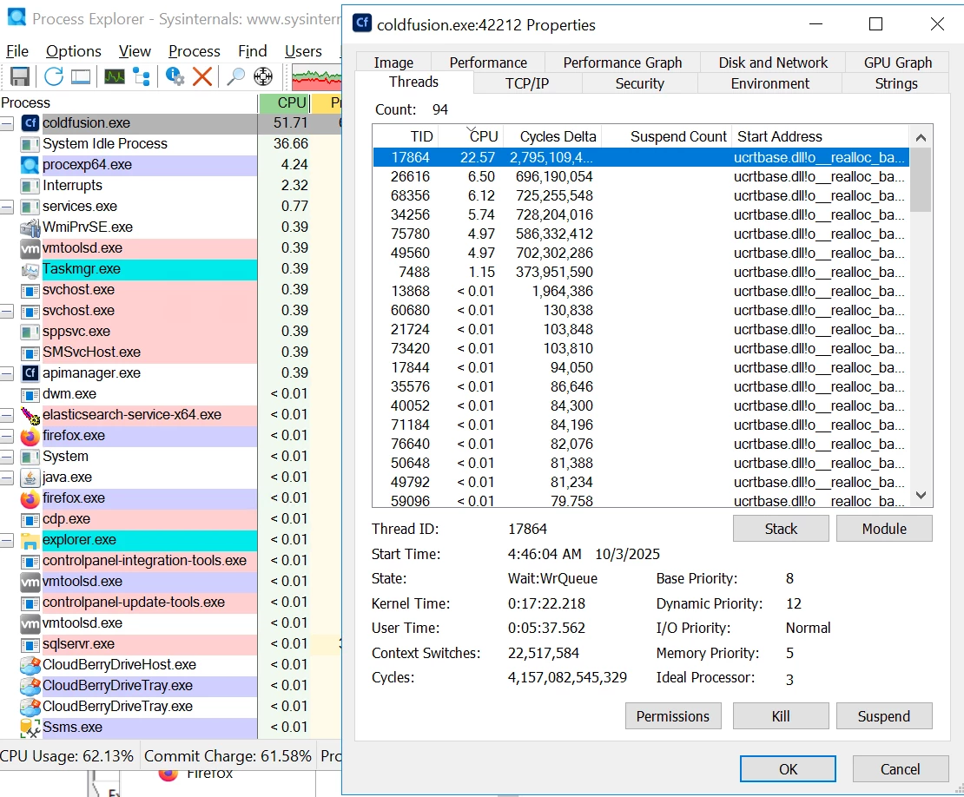Click the Cf icon in Properties title bar
This screenshot has height=797, width=964.
362,23
